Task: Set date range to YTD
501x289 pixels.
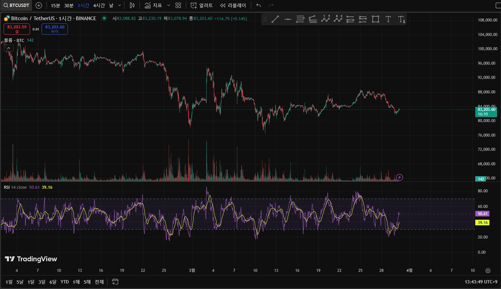Action: tap(65, 282)
